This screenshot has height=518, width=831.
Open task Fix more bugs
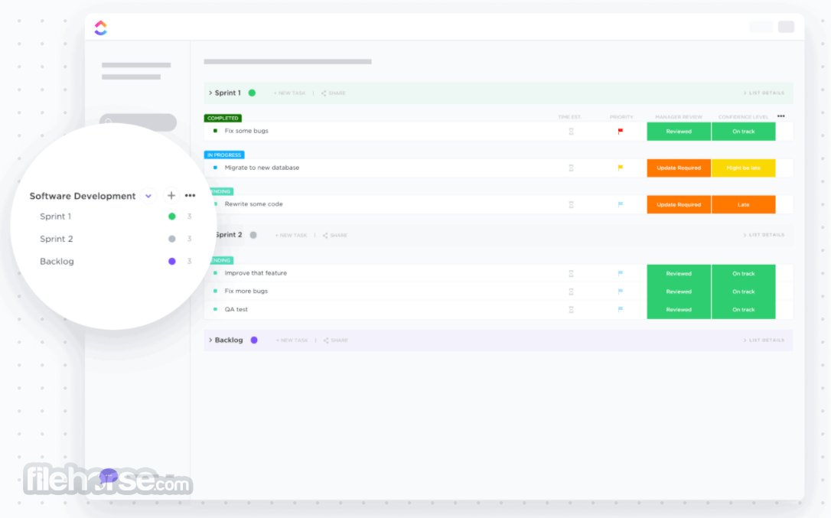246,291
